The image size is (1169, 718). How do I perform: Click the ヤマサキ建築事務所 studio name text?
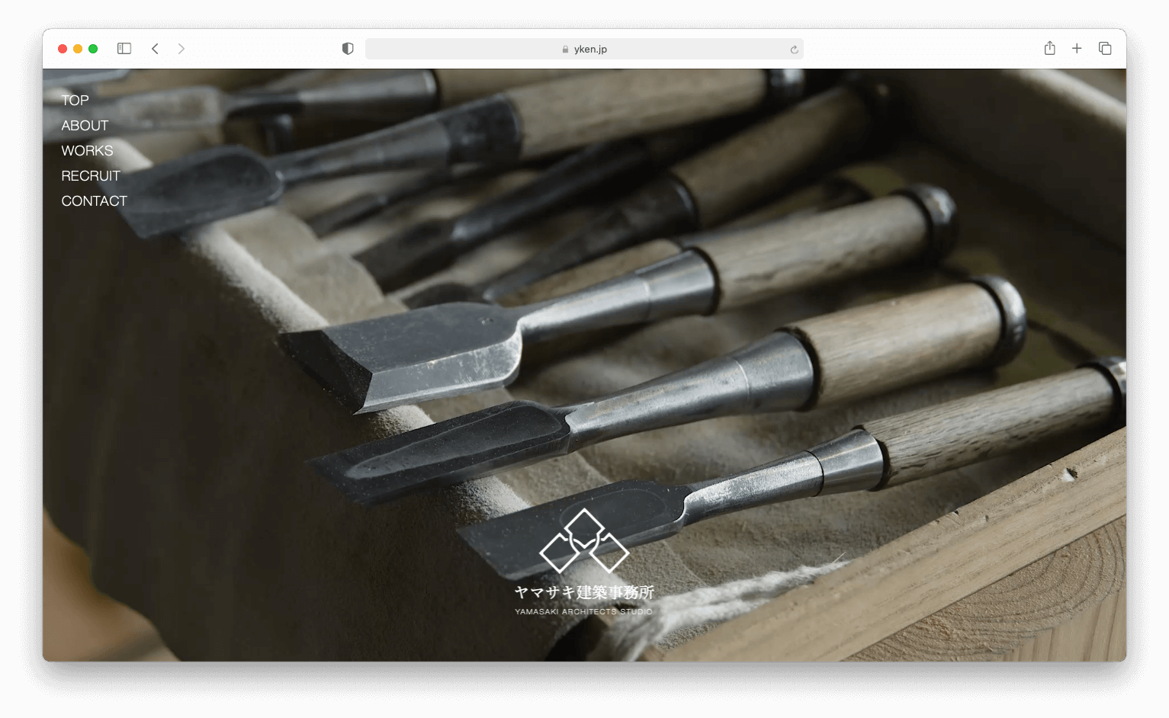click(x=584, y=592)
